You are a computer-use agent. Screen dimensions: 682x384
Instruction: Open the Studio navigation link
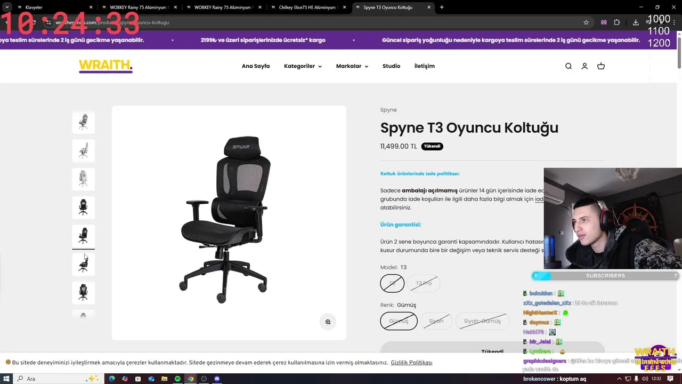tap(391, 66)
